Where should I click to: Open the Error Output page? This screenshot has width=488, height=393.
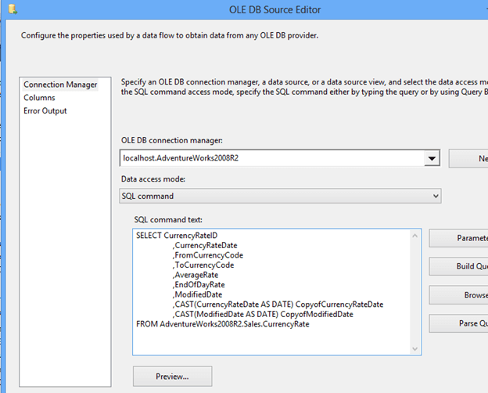[45, 111]
